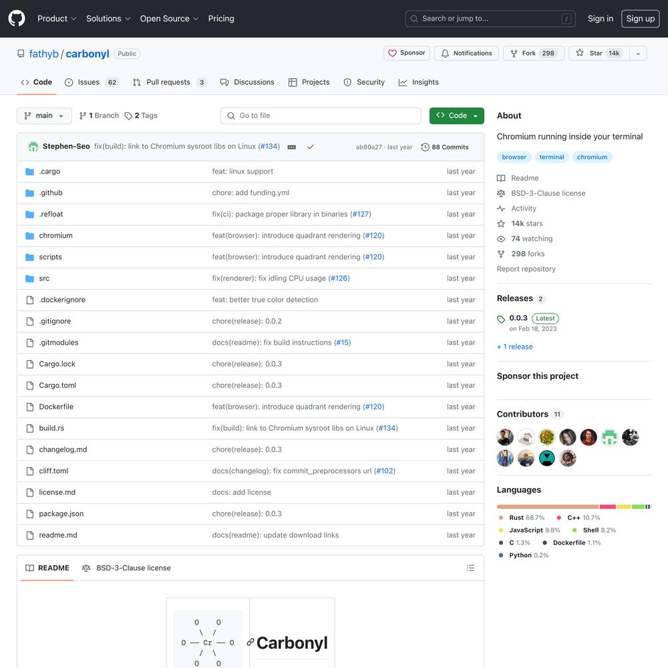Image resolution: width=668 pixels, height=668 pixels.
Task: Open Notifications bell button
Action: [x=466, y=53]
